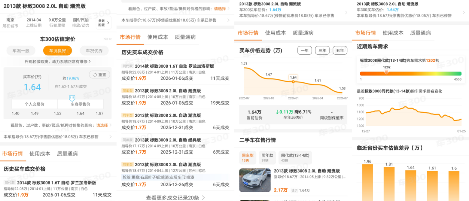Click 1.64万 当前估价 summary cell
The height and width of the screenshot is (201, 469).
(x=254, y=115)
